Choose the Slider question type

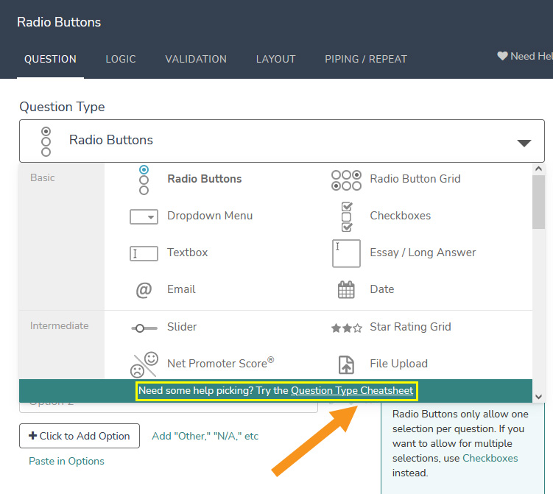point(182,327)
